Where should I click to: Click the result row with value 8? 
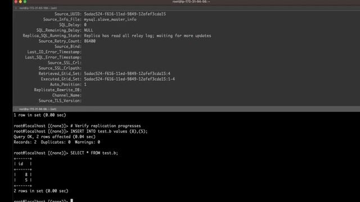coord(22,175)
